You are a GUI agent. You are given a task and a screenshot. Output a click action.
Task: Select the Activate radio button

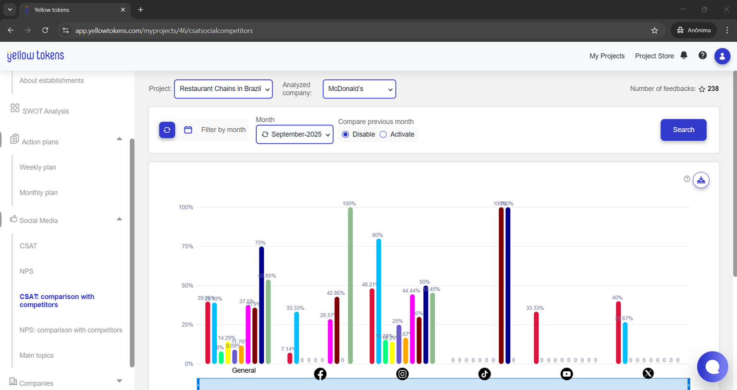point(383,134)
